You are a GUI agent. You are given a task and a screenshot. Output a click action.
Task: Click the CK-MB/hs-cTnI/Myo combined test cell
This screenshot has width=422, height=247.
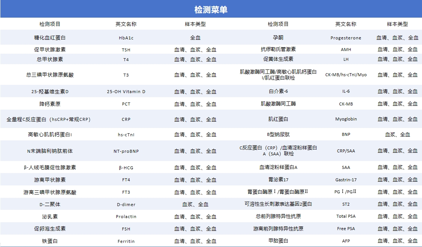point(345,75)
